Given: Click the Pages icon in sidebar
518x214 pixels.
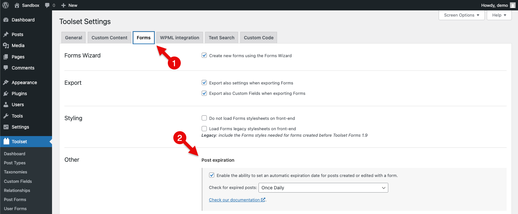Looking at the screenshot, I should point(6,57).
